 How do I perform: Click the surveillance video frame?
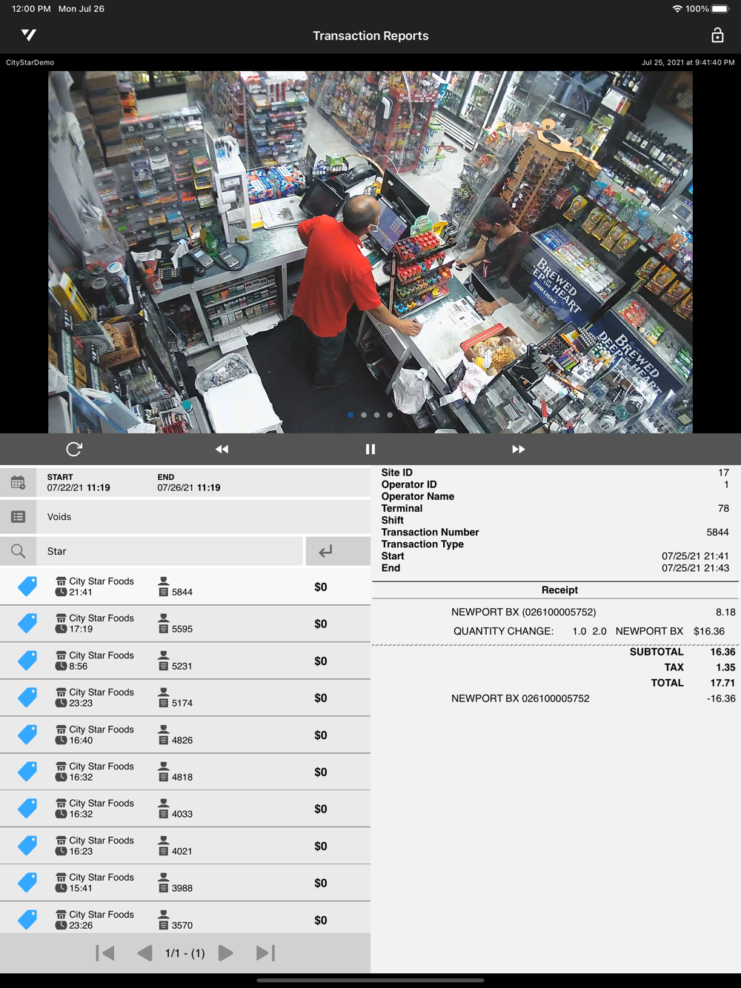(x=370, y=252)
